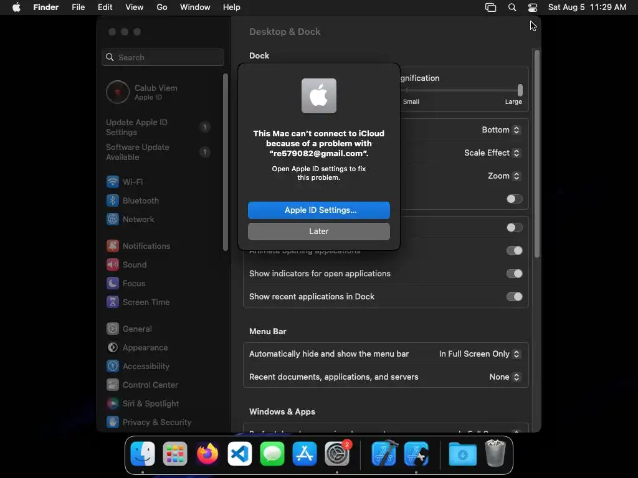Open Xcode hammer icon in the Dock
Screen dimensions: 638x478
[384, 454]
